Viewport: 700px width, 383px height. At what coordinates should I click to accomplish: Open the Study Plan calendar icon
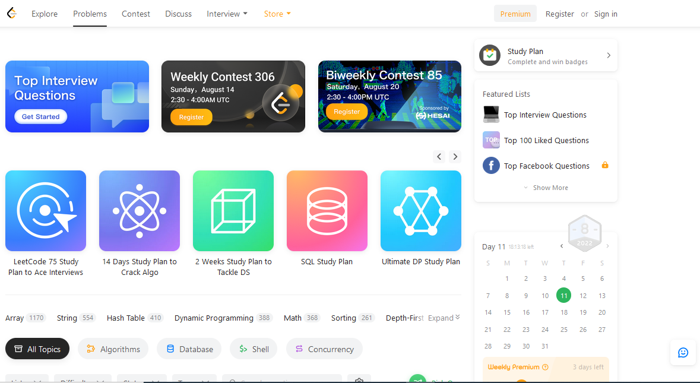pos(490,55)
